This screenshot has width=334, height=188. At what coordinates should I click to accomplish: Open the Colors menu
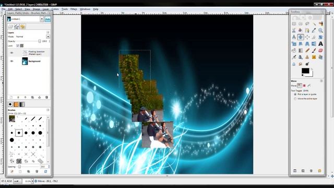point(55,9)
